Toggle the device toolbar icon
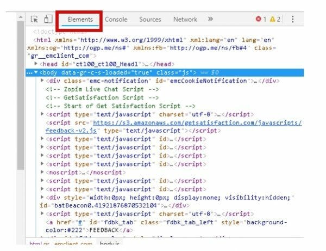 (48, 19)
